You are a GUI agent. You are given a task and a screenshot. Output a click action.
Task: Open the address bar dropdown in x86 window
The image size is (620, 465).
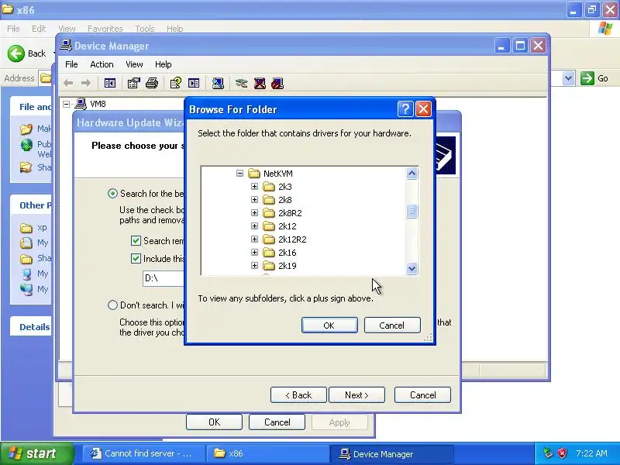tap(568, 78)
